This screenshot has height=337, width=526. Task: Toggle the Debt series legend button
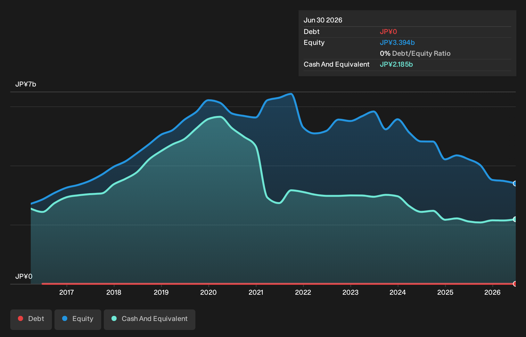click(31, 319)
